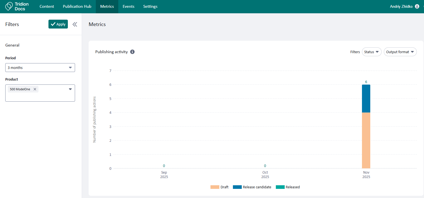This screenshot has width=424, height=198.
Task: Open the Status filter dropdown
Action: [x=371, y=52]
